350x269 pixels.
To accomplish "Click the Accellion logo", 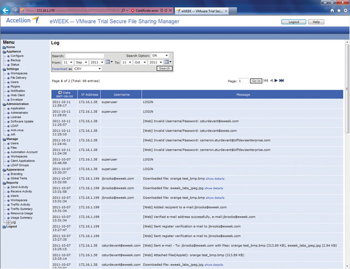I will point(22,20).
